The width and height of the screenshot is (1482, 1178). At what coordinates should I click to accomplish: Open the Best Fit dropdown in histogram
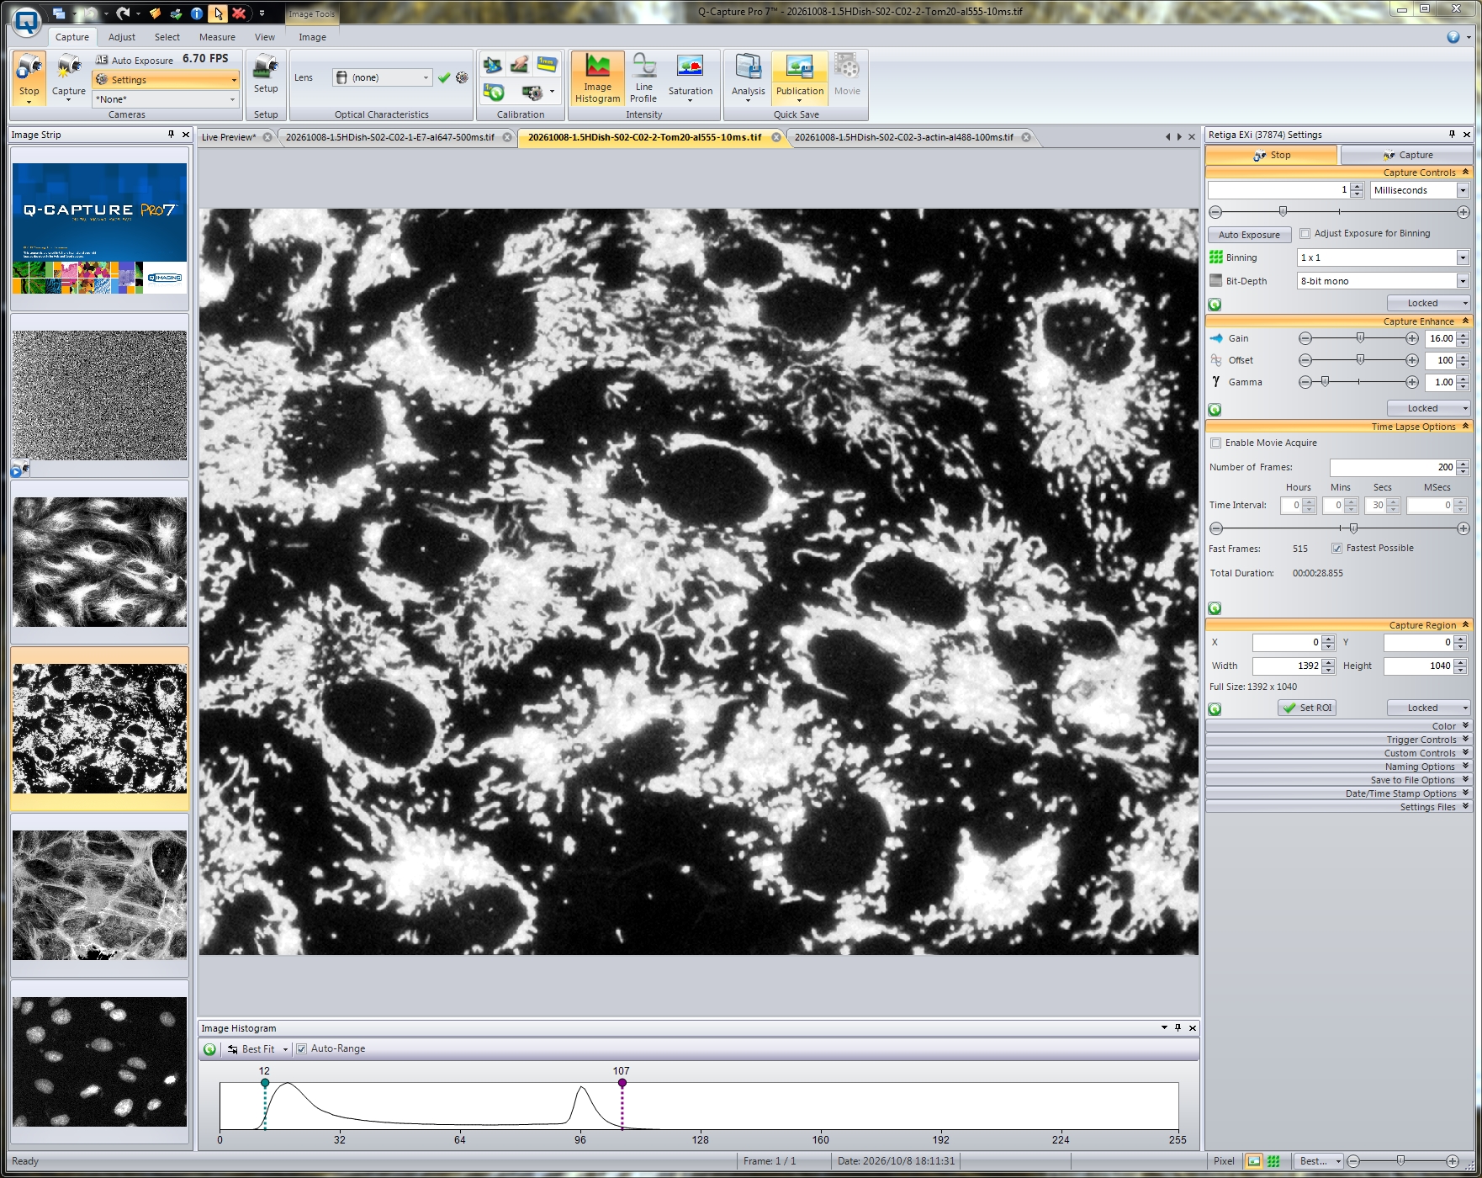[285, 1049]
